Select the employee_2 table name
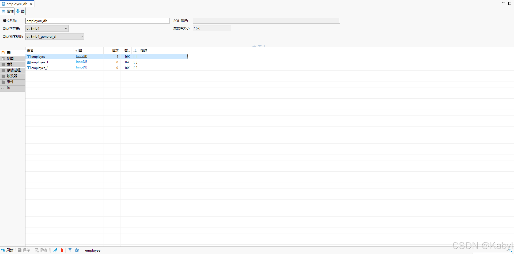Screen dimensions: 514x254 [x=40, y=68]
